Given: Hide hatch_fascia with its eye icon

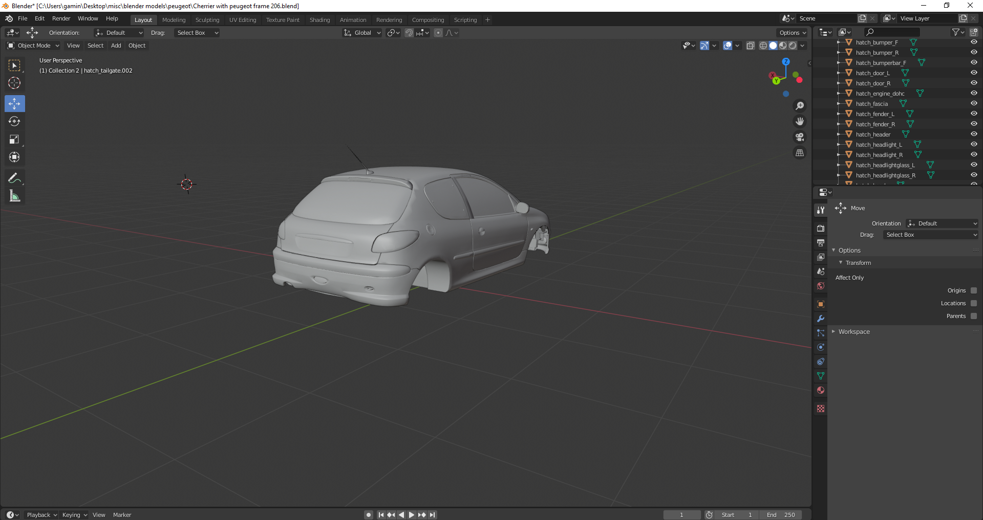Looking at the screenshot, I should [x=974, y=103].
